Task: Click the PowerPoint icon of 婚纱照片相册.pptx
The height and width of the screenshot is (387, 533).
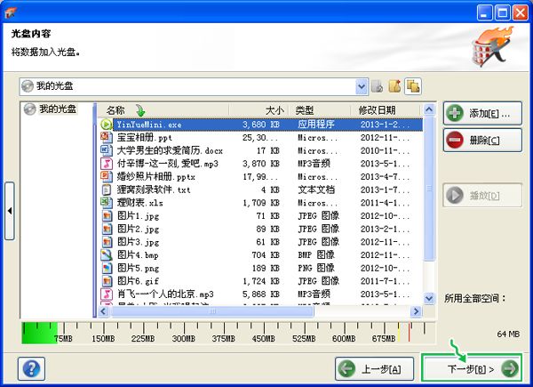Action: point(107,176)
